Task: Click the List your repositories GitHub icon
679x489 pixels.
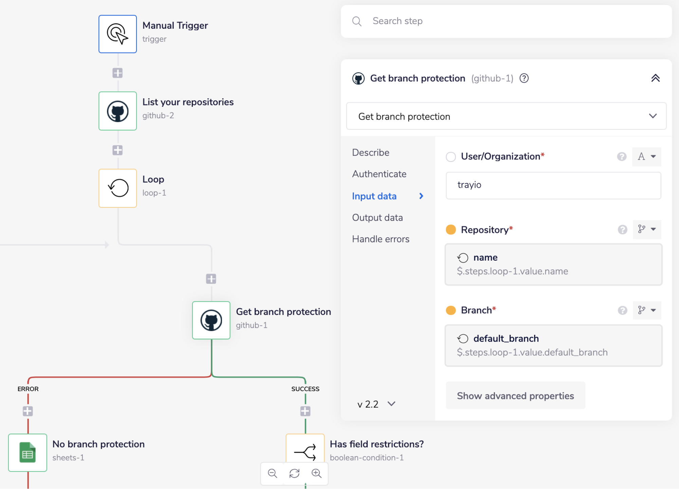Action: point(117,111)
